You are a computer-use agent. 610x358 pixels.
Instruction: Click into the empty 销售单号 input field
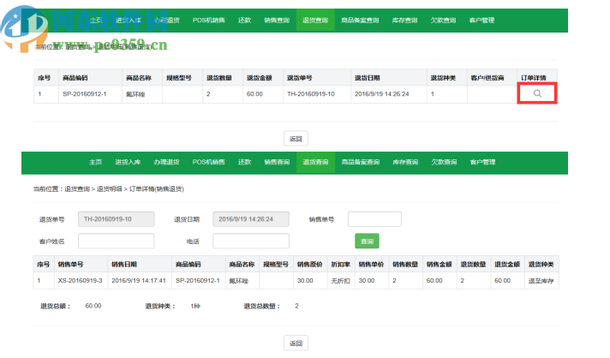(x=374, y=219)
